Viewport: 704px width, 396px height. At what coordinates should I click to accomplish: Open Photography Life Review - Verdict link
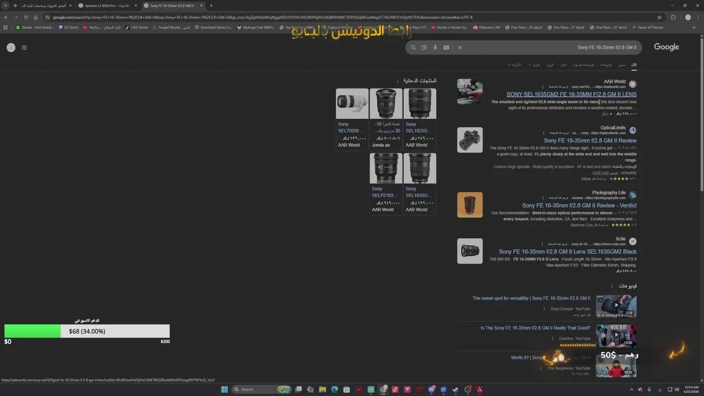click(x=579, y=205)
